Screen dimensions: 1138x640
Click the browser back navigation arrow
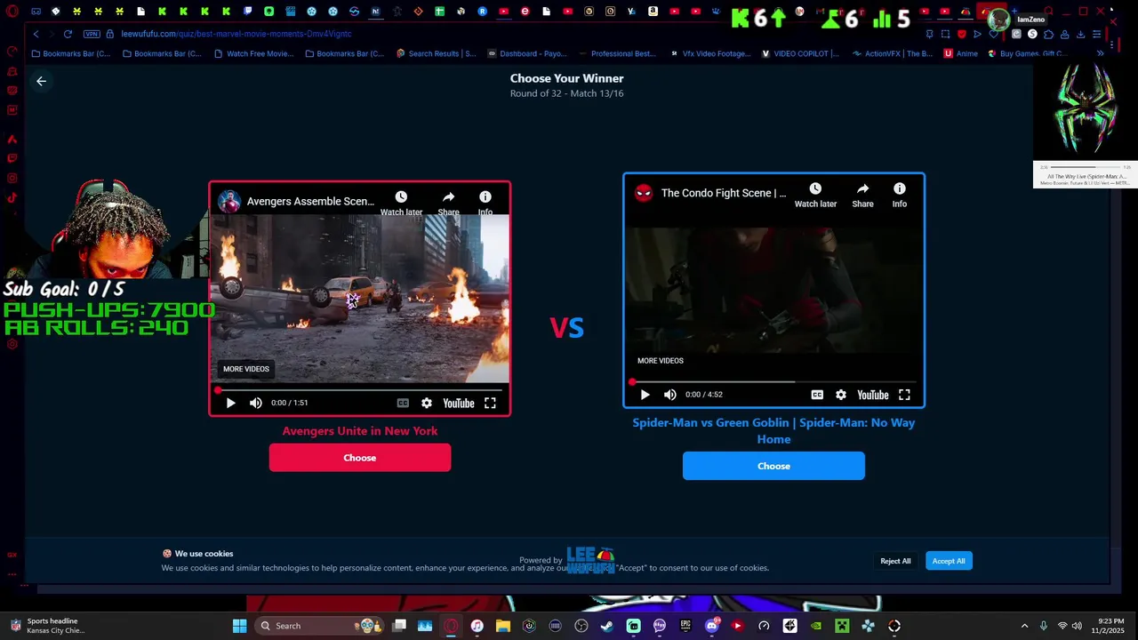36,34
